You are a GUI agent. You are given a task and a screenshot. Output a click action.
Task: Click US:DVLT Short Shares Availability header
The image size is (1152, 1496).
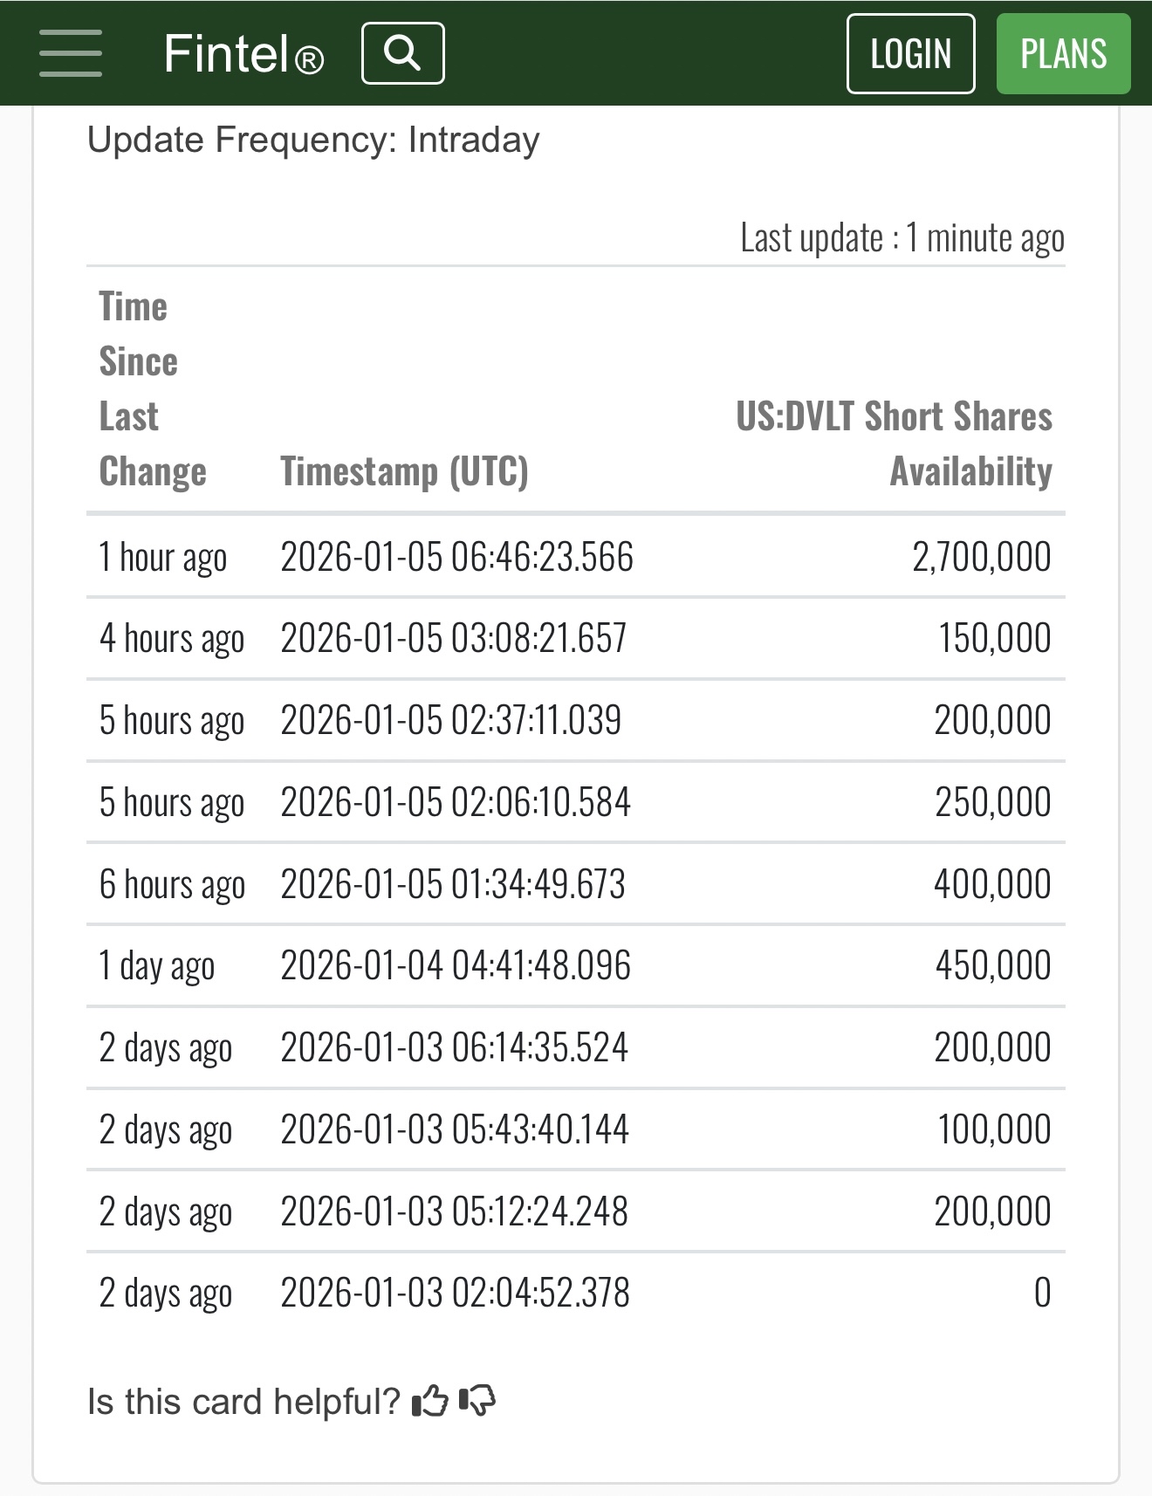coord(894,443)
